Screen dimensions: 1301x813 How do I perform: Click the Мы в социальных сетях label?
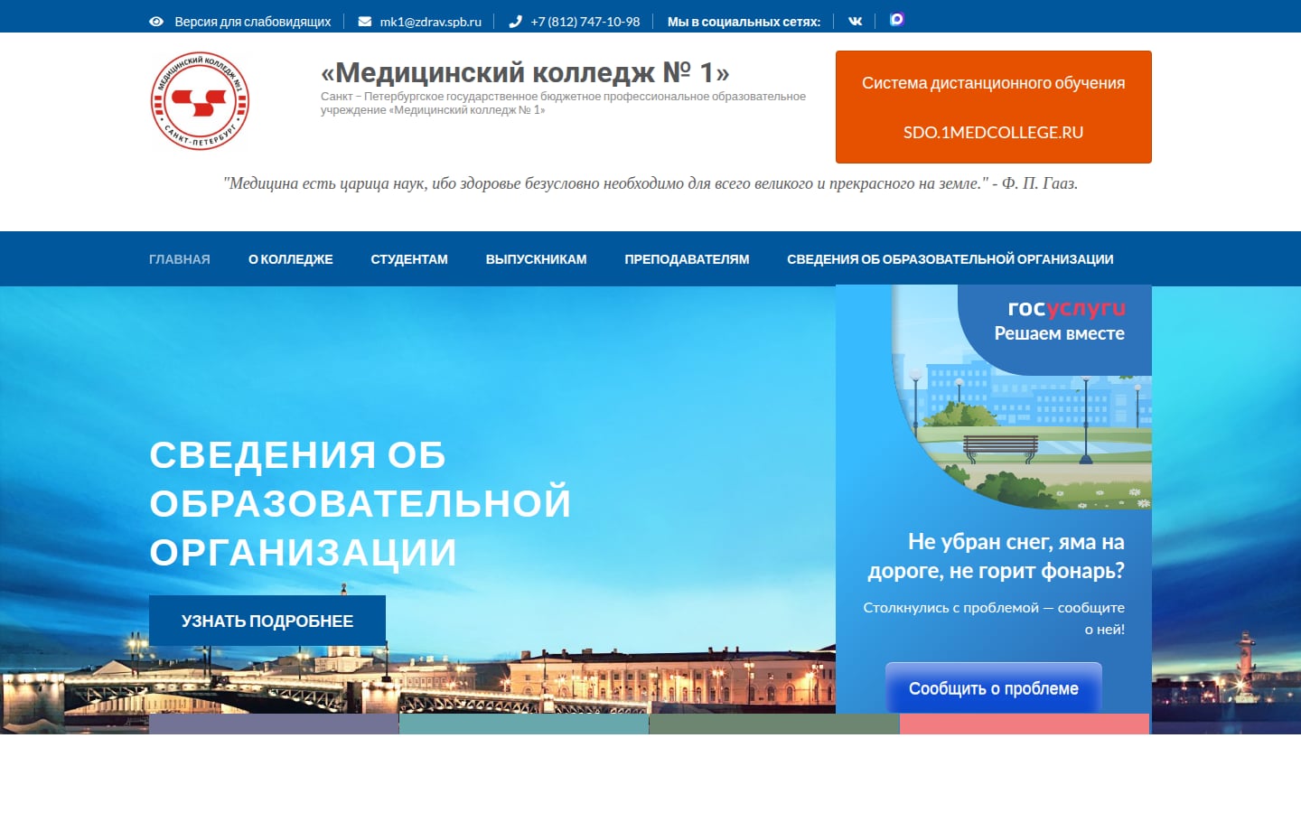pos(744,22)
